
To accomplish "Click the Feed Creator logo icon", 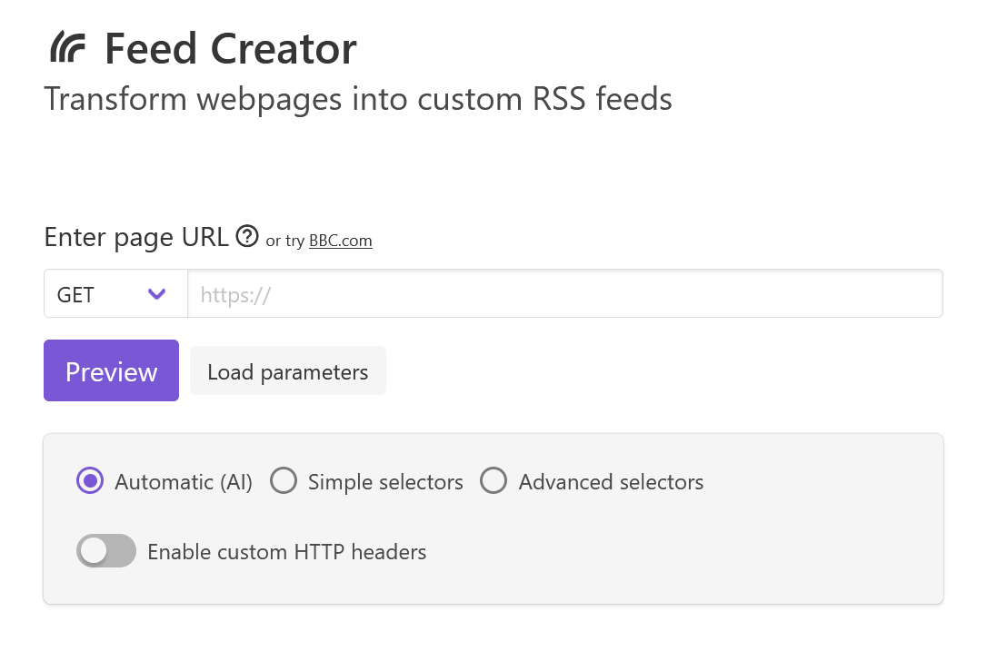I will 68,47.
